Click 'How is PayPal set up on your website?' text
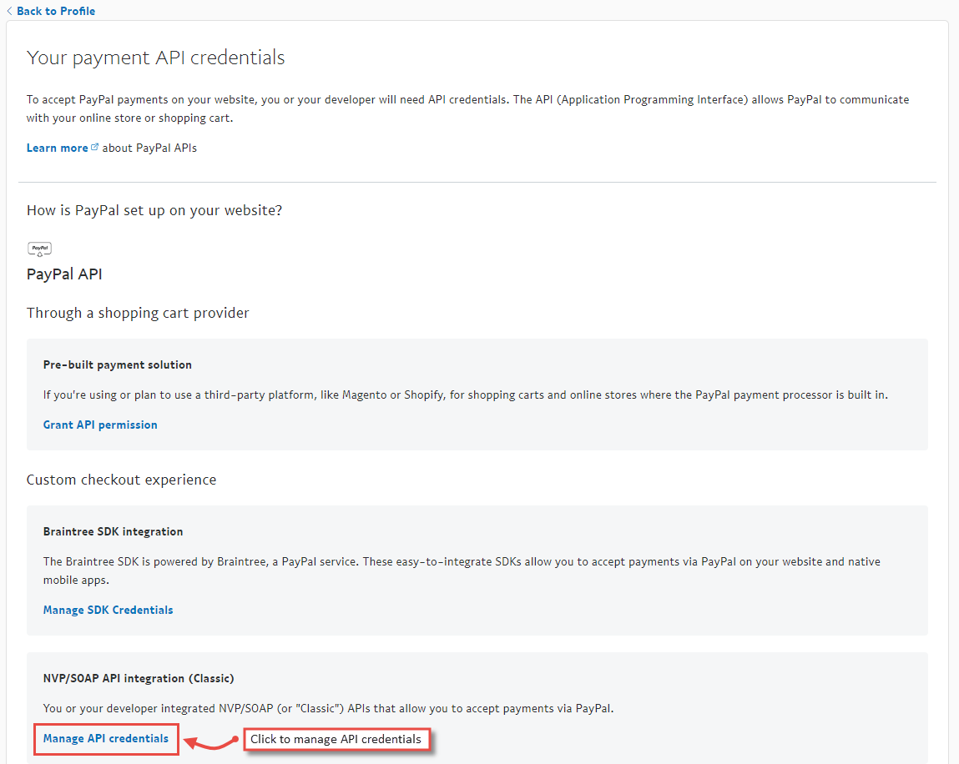 coord(154,210)
